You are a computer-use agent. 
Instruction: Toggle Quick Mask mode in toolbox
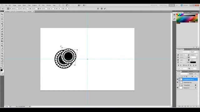pos(2,74)
